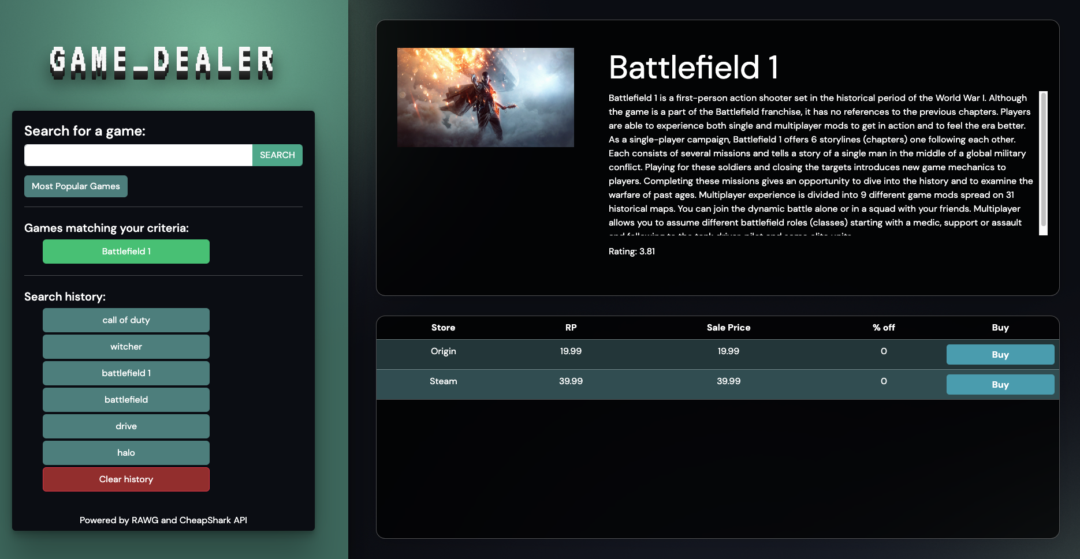Click the Origin RP value 19.99

pyautogui.click(x=571, y=351)
